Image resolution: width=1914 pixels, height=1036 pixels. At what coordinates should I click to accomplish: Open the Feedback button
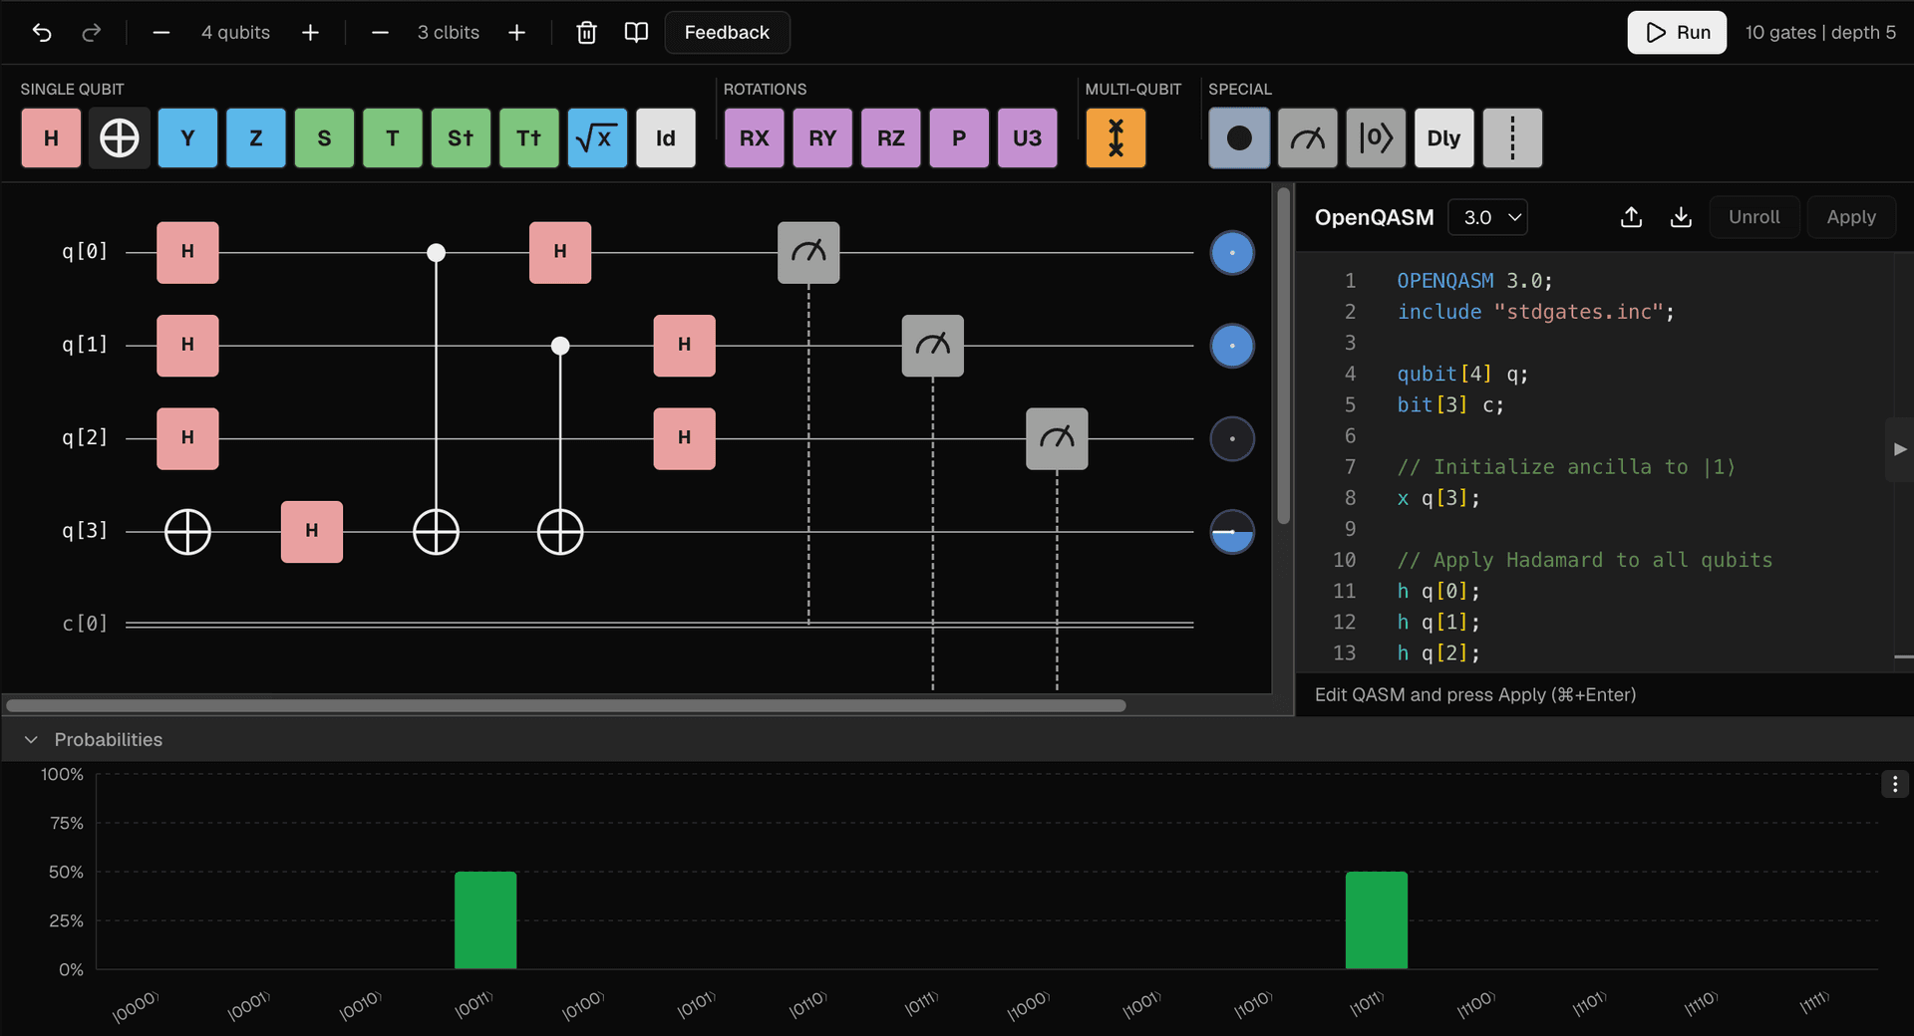[727, 33]
